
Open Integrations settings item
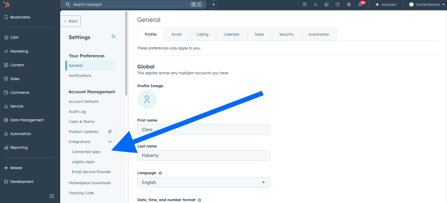pyautogui.click(x=79, y=142)
